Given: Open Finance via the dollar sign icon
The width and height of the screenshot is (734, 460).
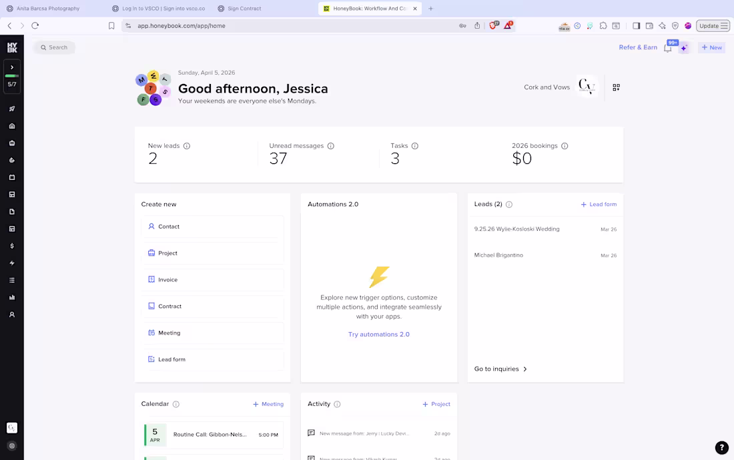Looking at the screenshot, I should pos(12,246).
